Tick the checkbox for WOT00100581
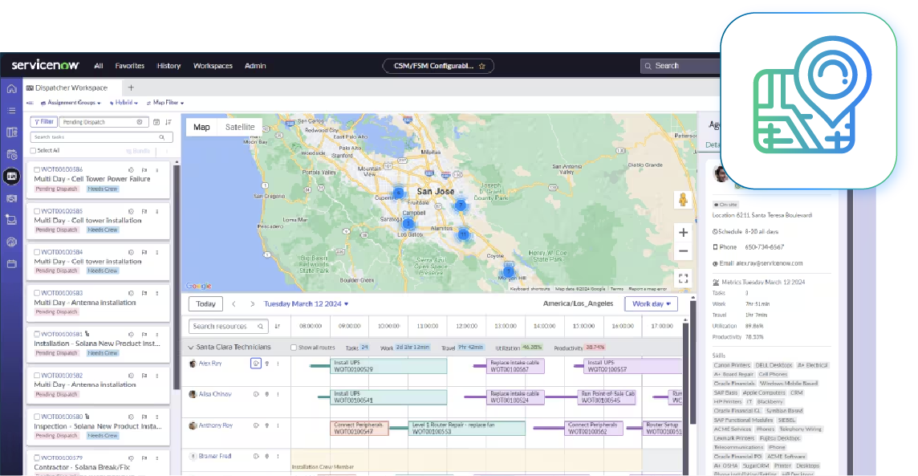This screenshot has height=476, width=918. [x=37, y=334]
